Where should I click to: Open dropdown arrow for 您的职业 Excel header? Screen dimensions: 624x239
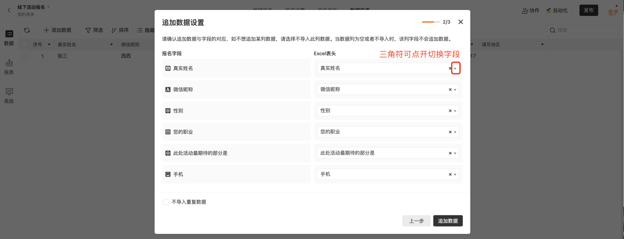455,132
